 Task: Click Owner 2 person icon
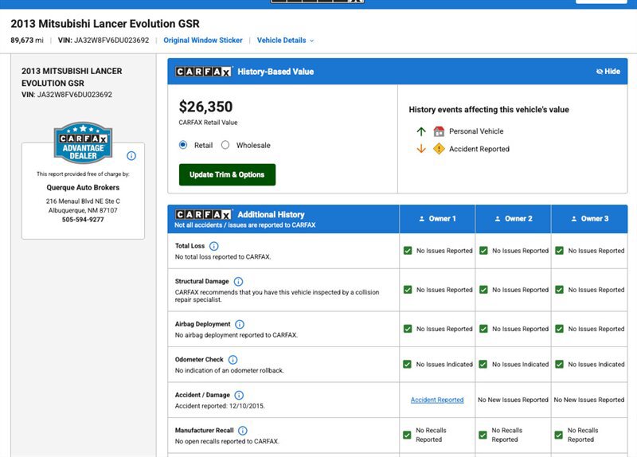[497, 218]
